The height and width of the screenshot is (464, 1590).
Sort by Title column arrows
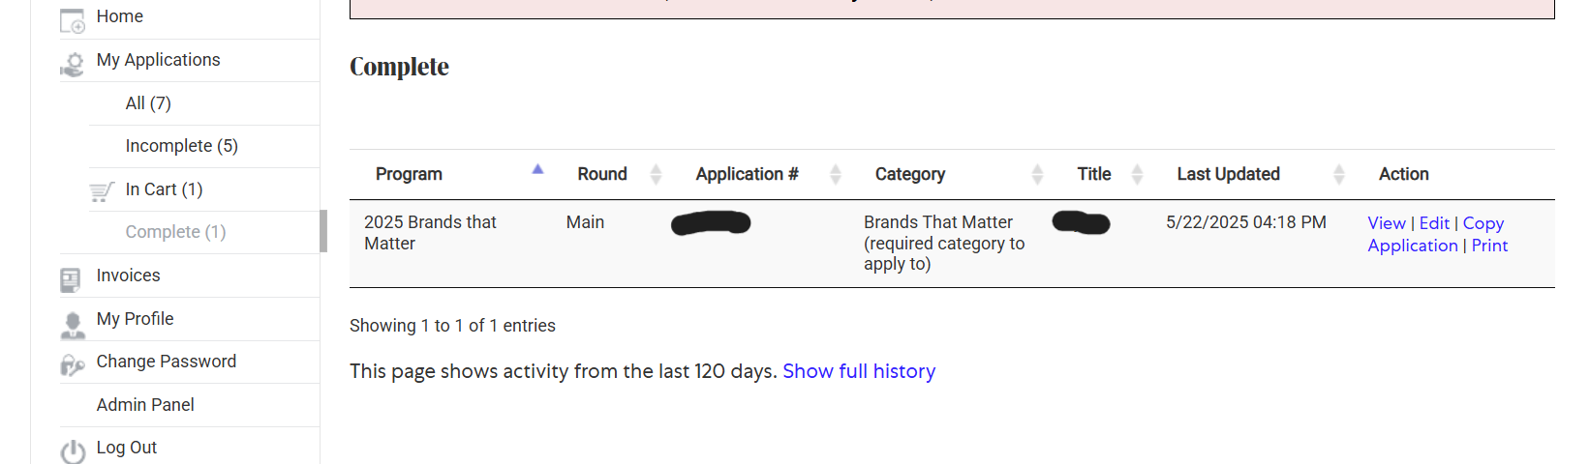tap(1137, 174)
